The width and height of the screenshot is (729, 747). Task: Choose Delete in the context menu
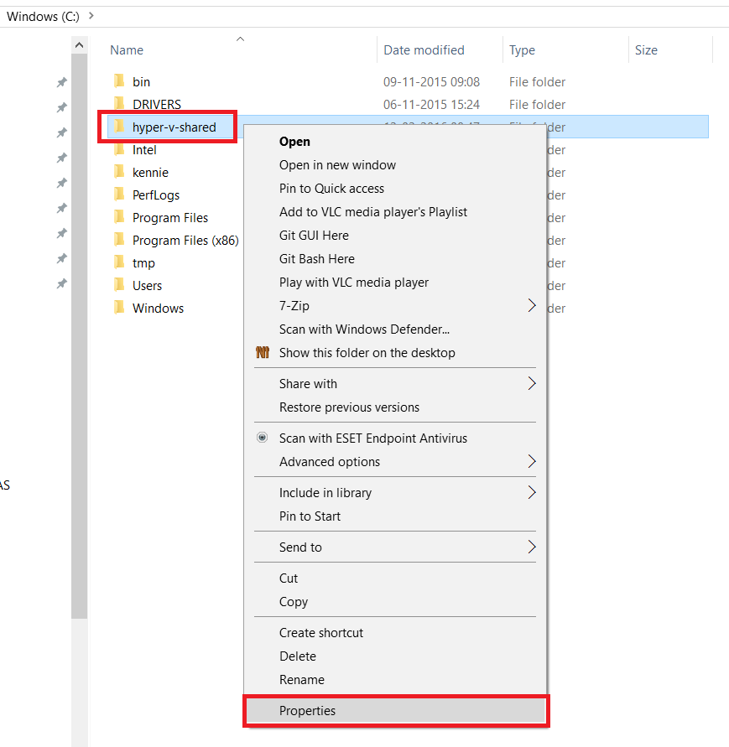click(x=297, y=656)
